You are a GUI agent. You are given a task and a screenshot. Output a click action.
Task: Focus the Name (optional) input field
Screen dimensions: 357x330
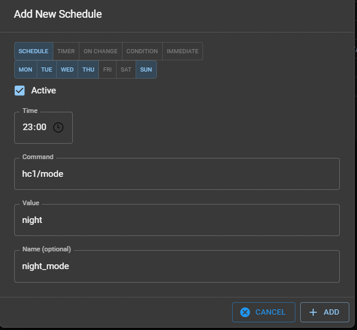pos(176,266)
